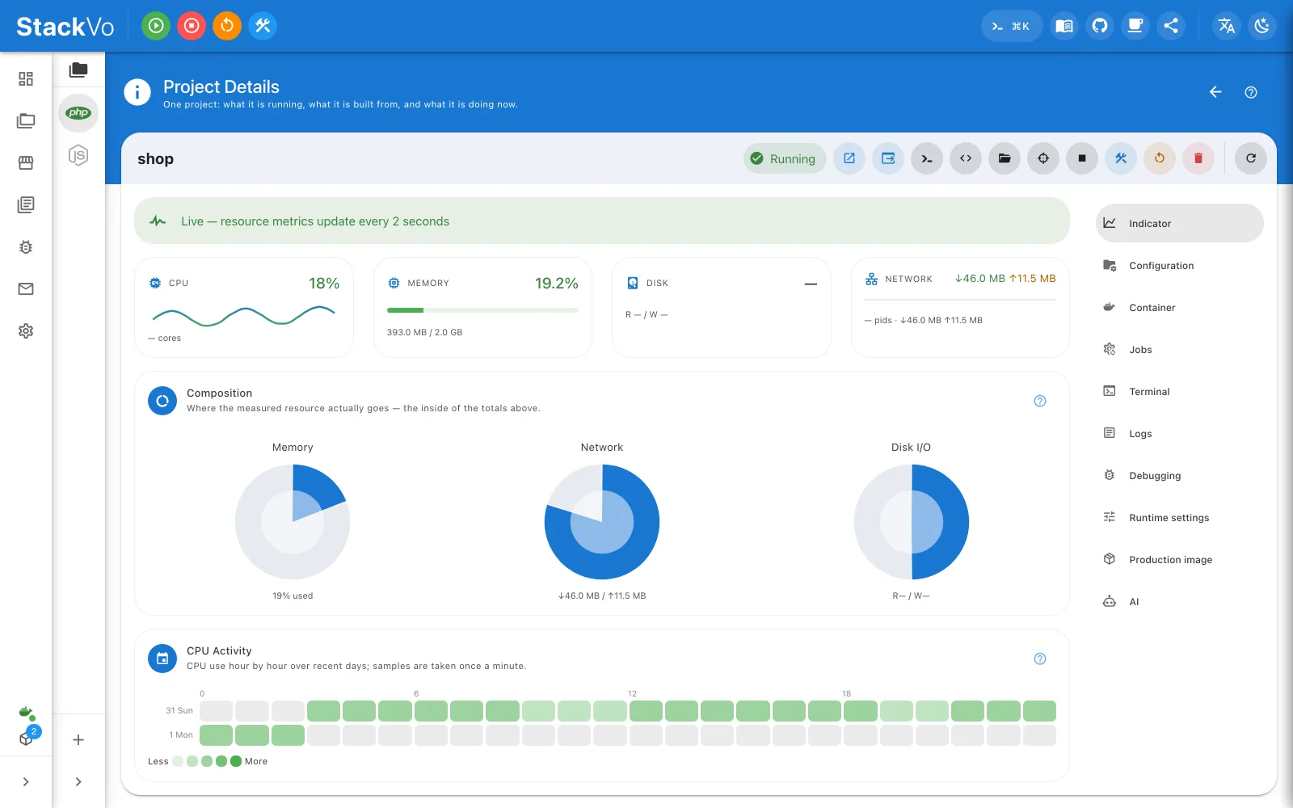The image size is (1293, 808).
Task: Refresh shop project details
Action: pos(1251,158)
